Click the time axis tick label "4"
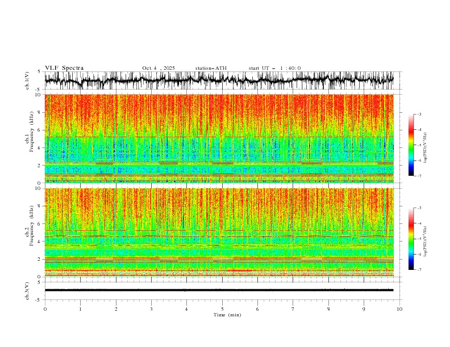Image resolution: width=450 pixels, height=347 pixels. [186, 309]
